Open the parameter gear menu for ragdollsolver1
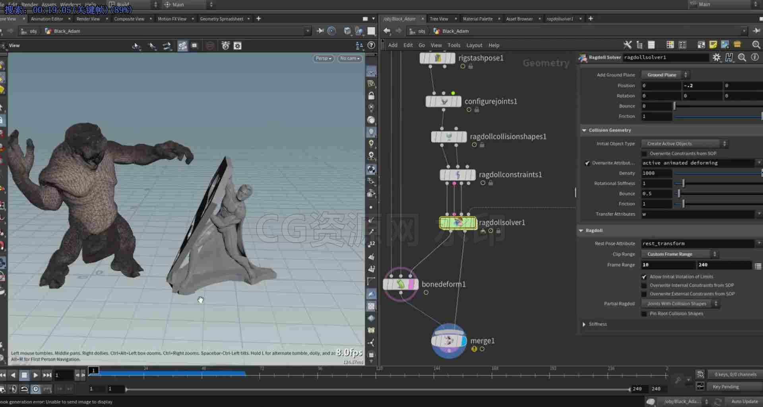Image resolution: width=763 pixels, height=407 pixels. coord(717,57)
